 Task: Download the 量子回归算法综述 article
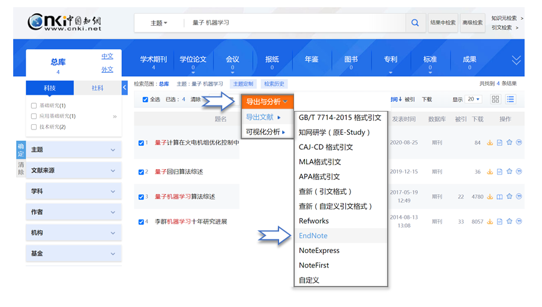(x=490, y=171)
